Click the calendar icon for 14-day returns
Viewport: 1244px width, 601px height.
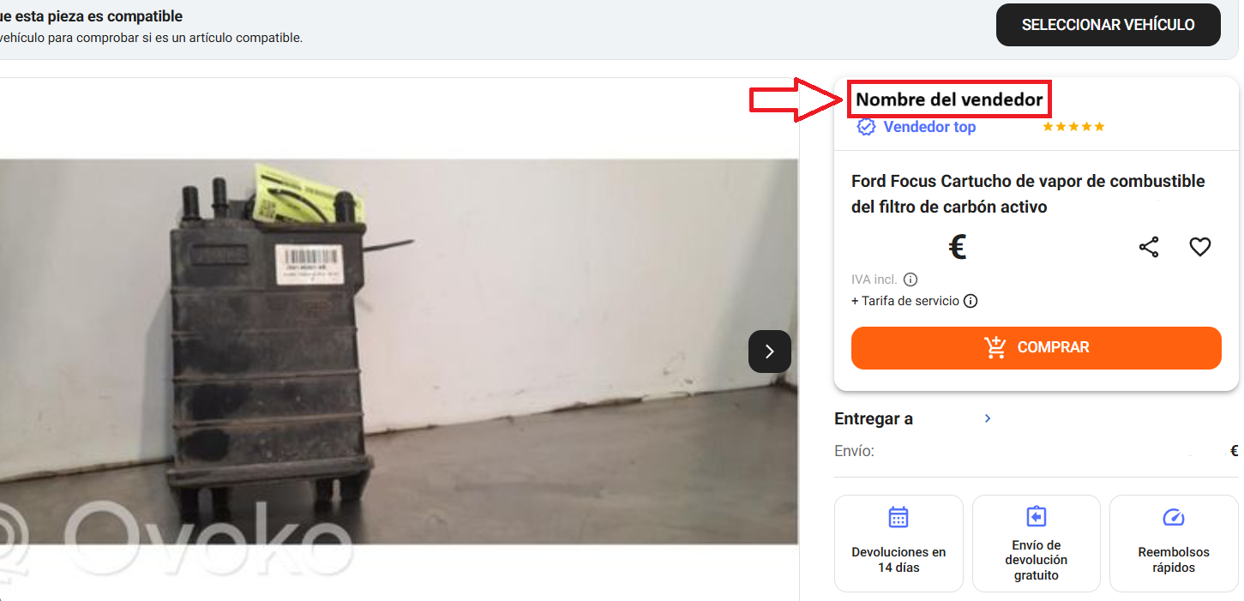coord(898,517)
